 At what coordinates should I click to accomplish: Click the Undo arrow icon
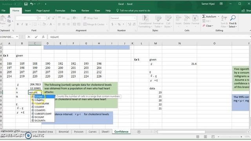tap(32, 4)
